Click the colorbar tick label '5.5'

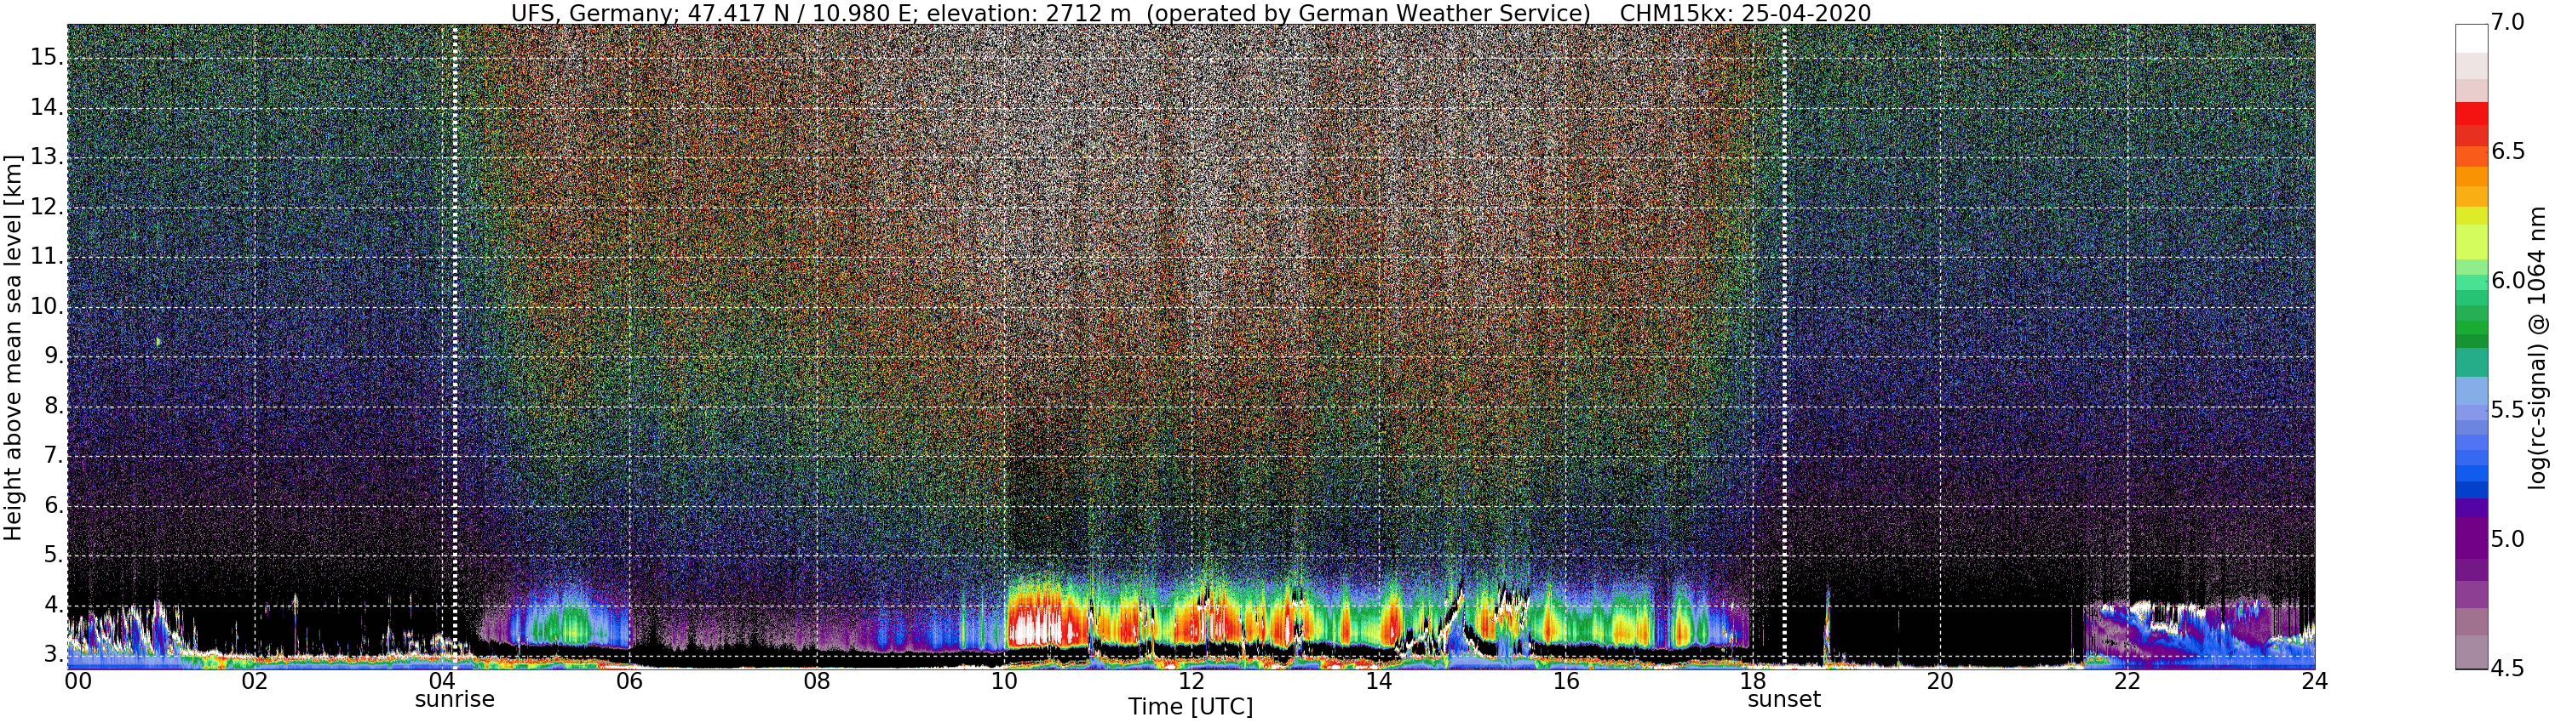point(2507,410)
